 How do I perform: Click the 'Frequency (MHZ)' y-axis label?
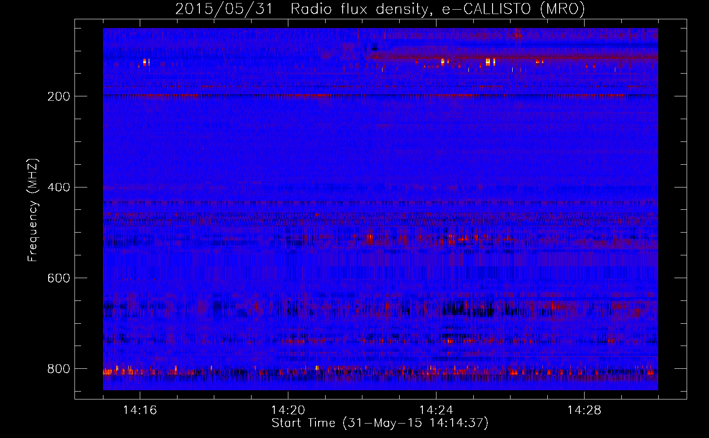pos(33,210)
